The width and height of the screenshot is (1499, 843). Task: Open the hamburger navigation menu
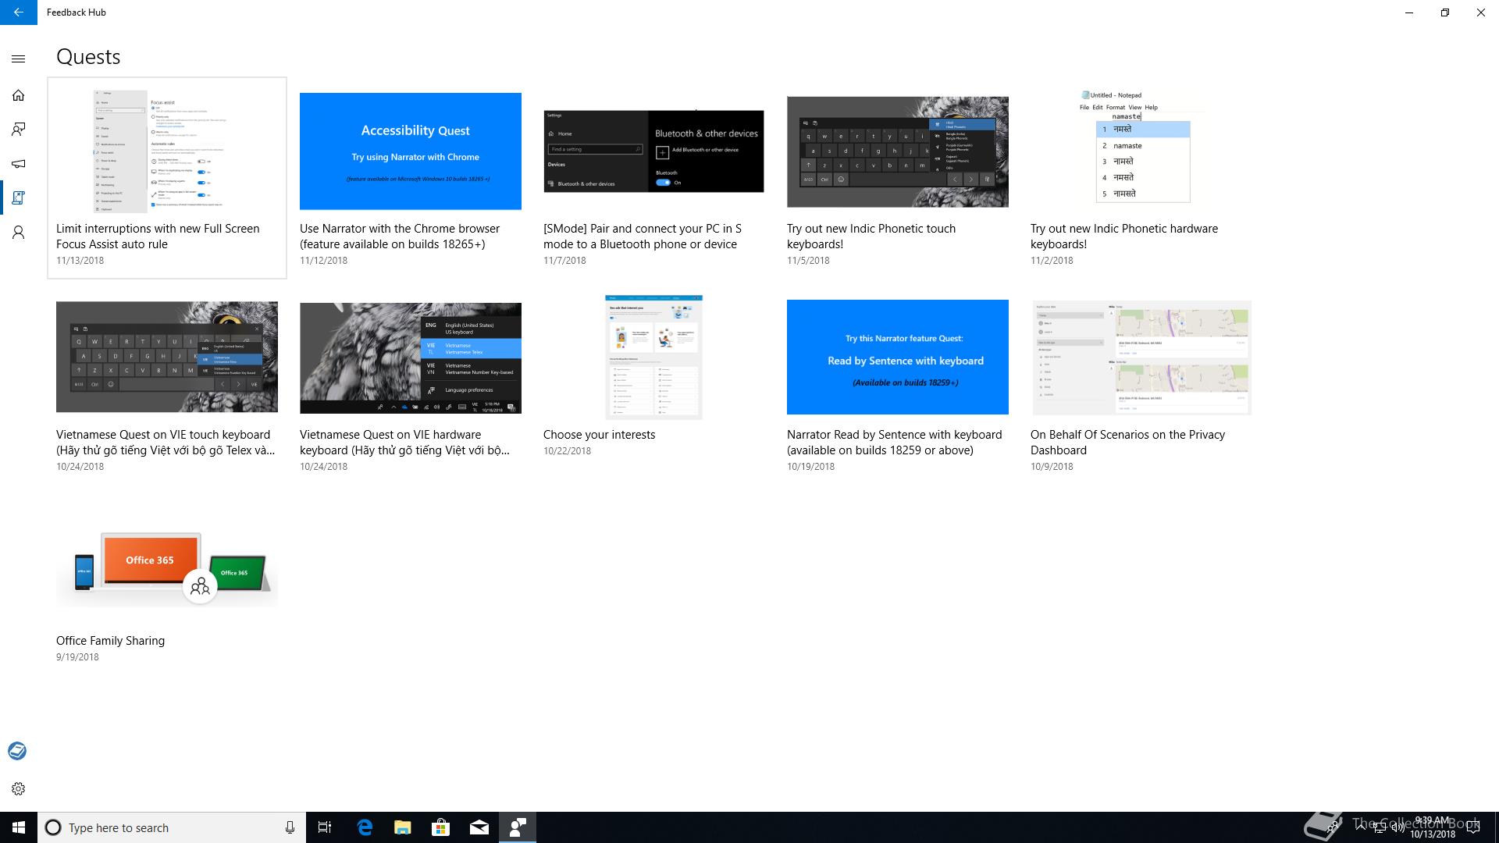(x=19, y=59)
